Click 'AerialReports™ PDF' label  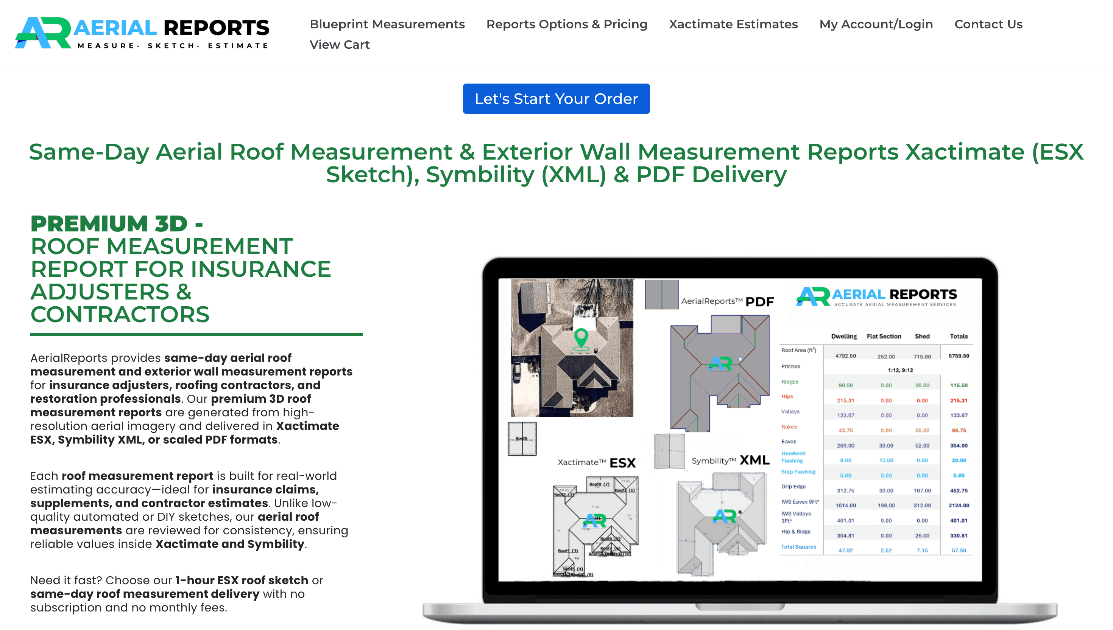(x=727, y=301)
